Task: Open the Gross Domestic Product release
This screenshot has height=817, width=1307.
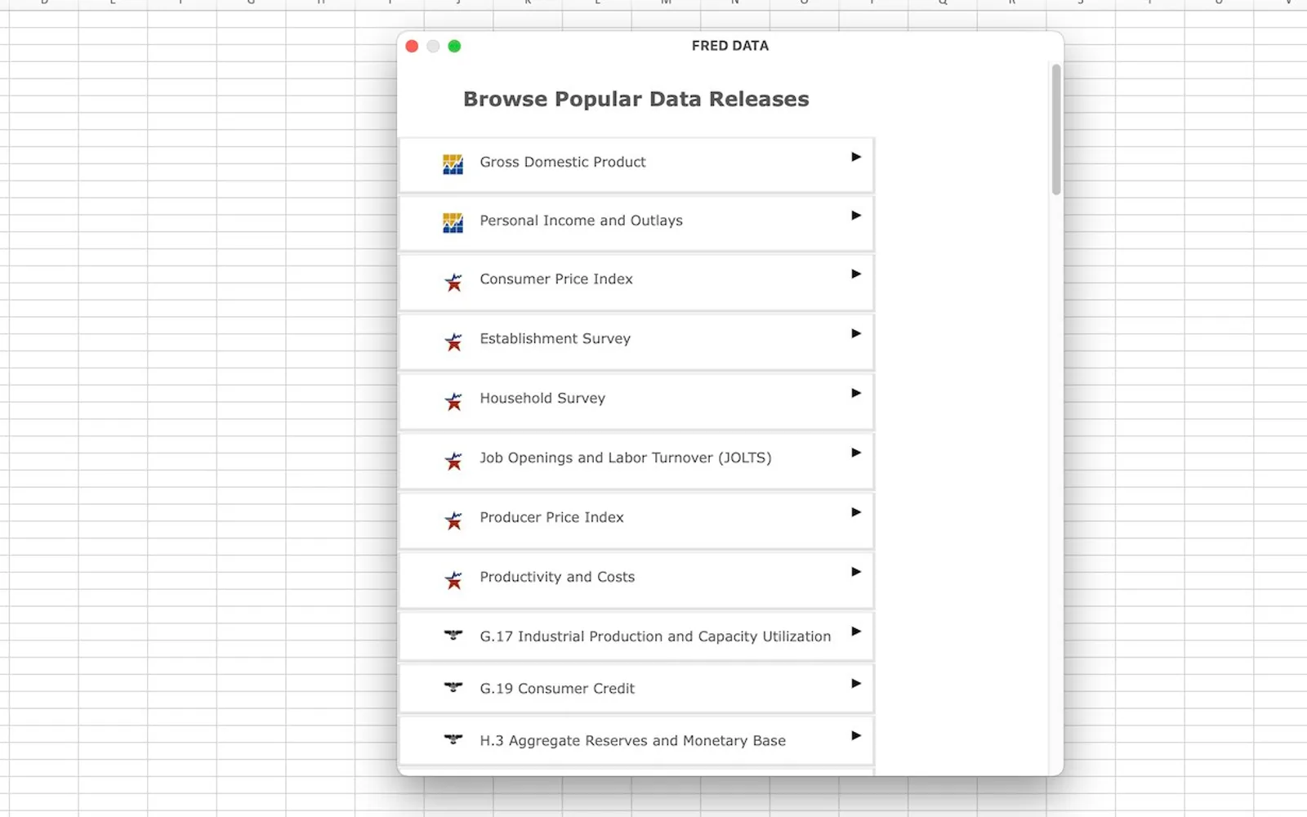Action: [636, 165]
